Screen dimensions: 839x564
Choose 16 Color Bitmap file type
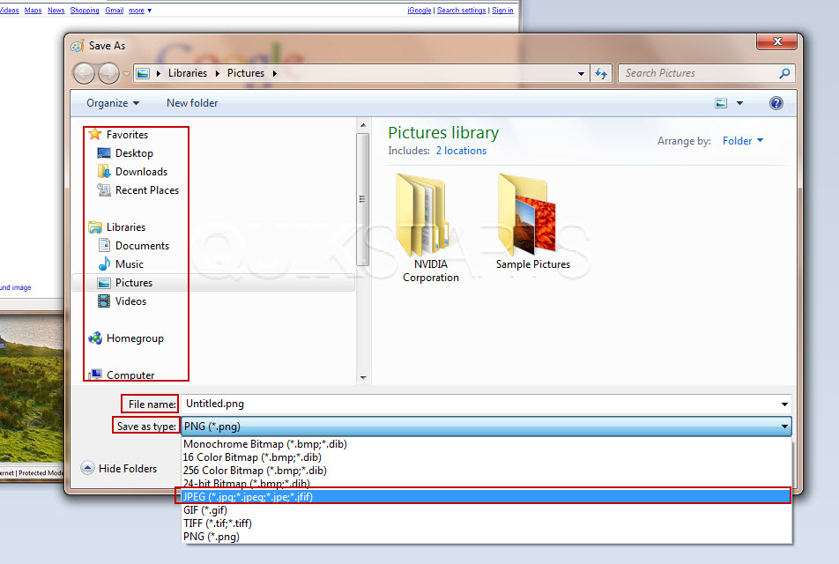(x=486, y=457)
